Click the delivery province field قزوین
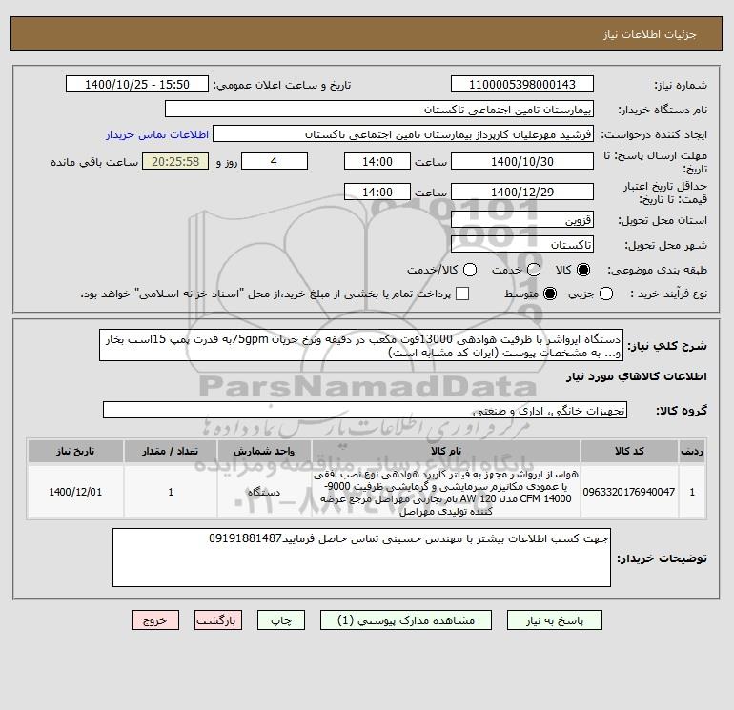The height and width of the screenshot is (710, 734). coord(522,219)
